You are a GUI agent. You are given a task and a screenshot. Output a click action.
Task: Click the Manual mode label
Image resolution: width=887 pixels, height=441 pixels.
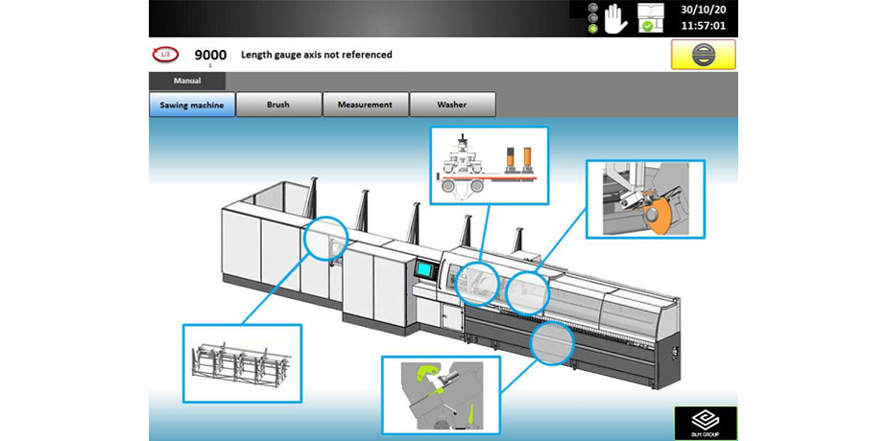tap(187, 81)
